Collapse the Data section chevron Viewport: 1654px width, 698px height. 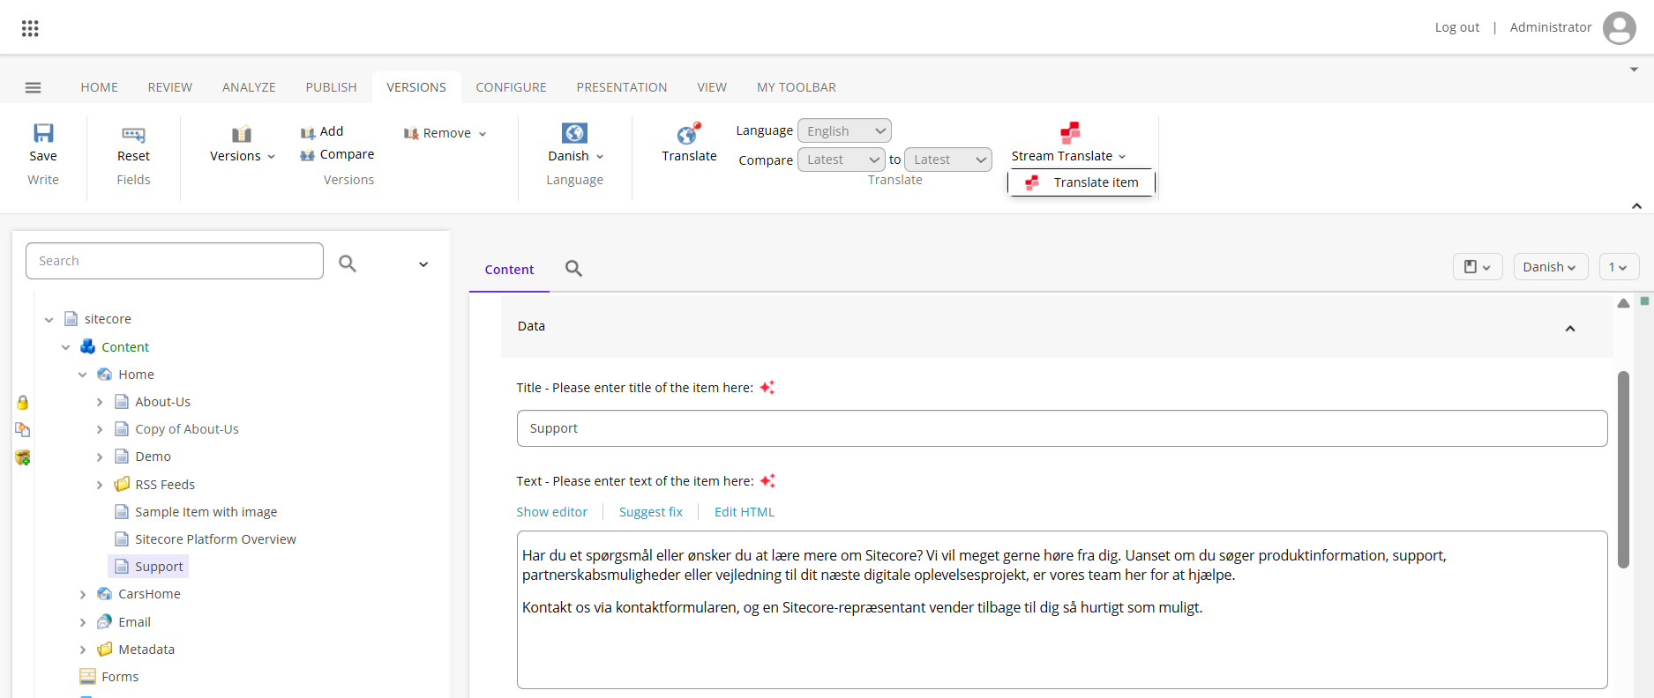[1570, 328]
